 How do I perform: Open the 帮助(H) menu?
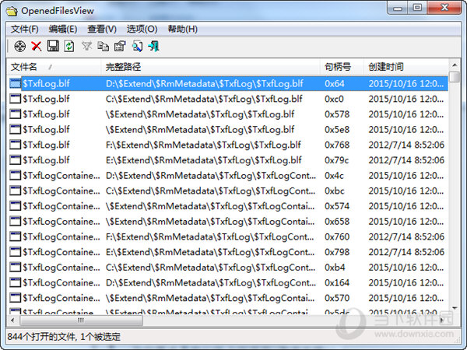tap(183, 30)
